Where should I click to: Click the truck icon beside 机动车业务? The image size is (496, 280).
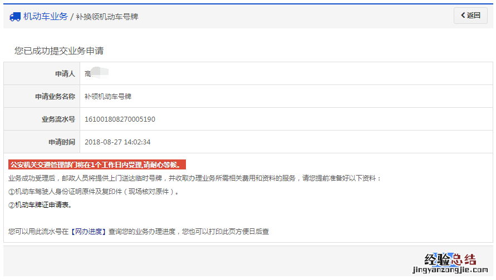(15, 17)
